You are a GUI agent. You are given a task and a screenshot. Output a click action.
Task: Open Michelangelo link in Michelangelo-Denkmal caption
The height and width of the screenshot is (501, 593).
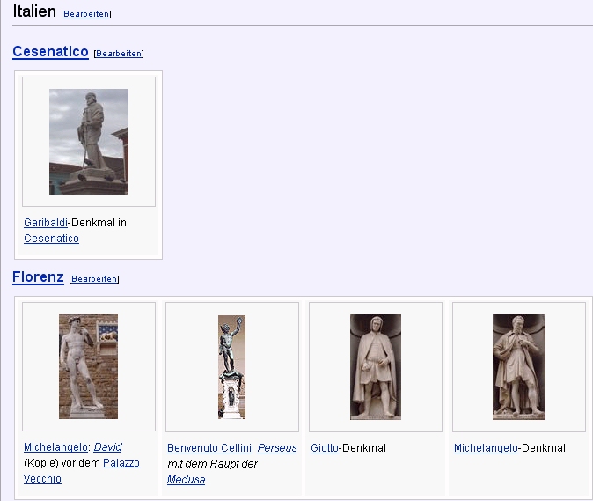(485, 448)
